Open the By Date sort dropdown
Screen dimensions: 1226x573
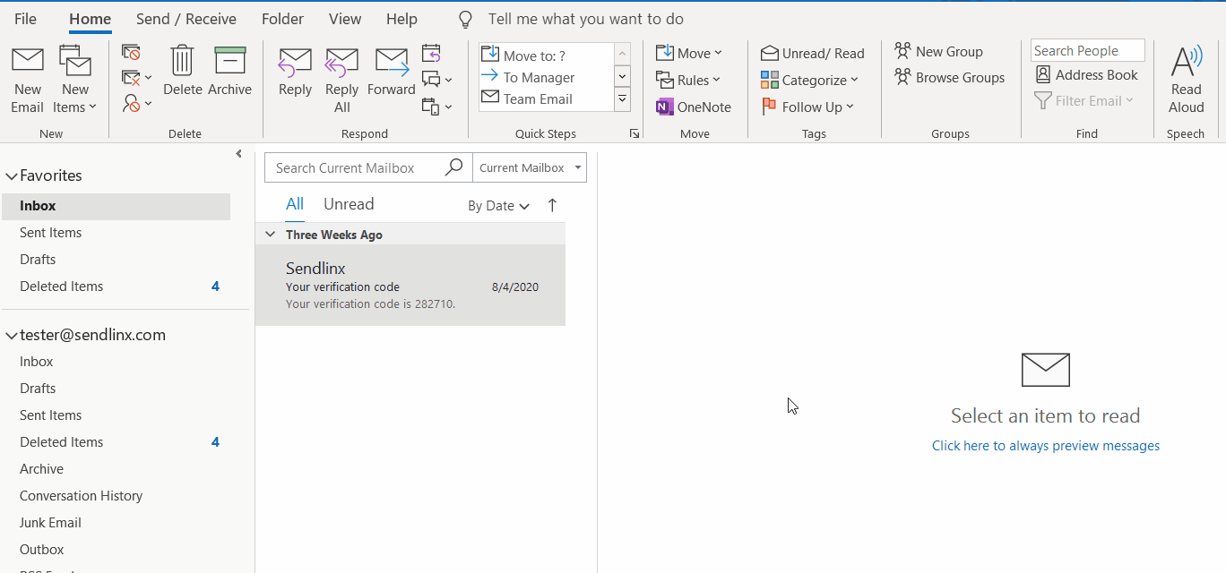click(x=498, y=206)
